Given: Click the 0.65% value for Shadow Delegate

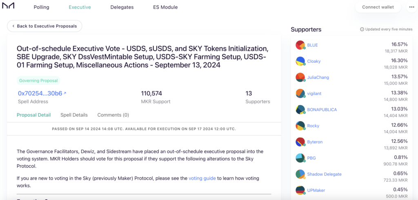Looking at the screenshot, I should coord(400,173).
